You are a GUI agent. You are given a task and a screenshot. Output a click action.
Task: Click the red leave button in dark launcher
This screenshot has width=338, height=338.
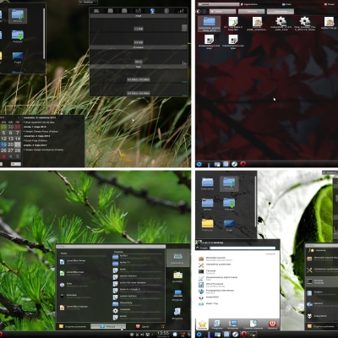[143, 326]
